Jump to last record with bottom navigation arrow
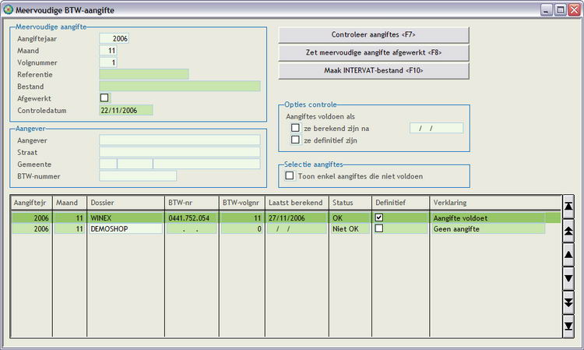The width and height of the screenshot is (584, 350). point(568,326)
